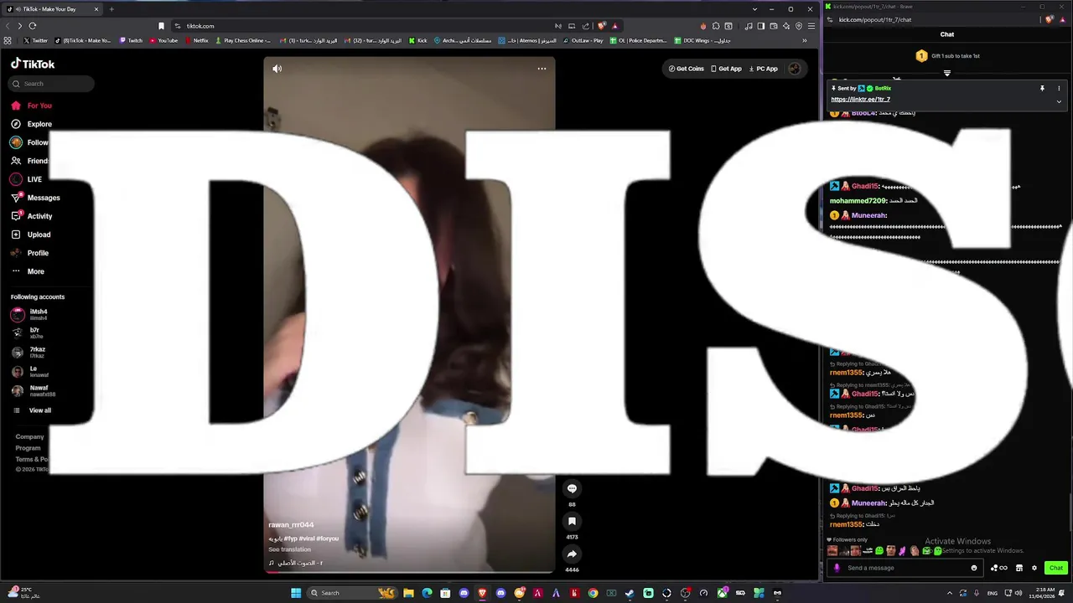This screenshot has height=603, width=1073.
Task: Click the TikTok search field
Action: [x=52, y=84]
